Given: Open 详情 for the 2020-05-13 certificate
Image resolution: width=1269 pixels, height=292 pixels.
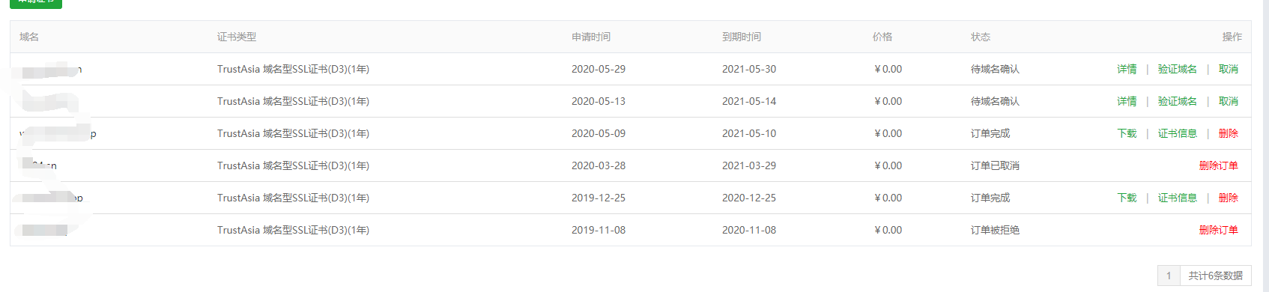Looking at the screenshot, I should [1127, 101].
